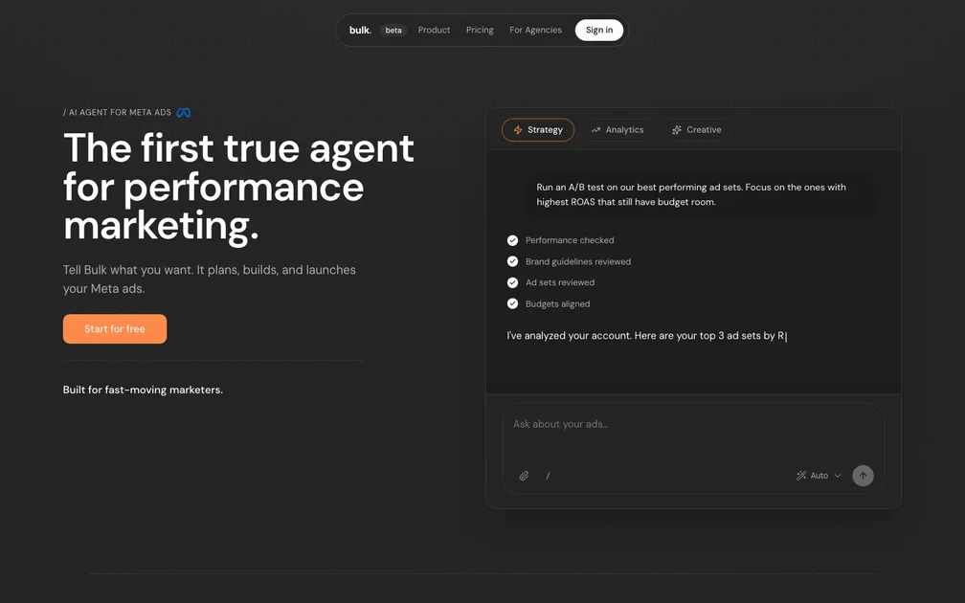Select the Strategy lightning bolt icon
965x603 pixels.
518,129
